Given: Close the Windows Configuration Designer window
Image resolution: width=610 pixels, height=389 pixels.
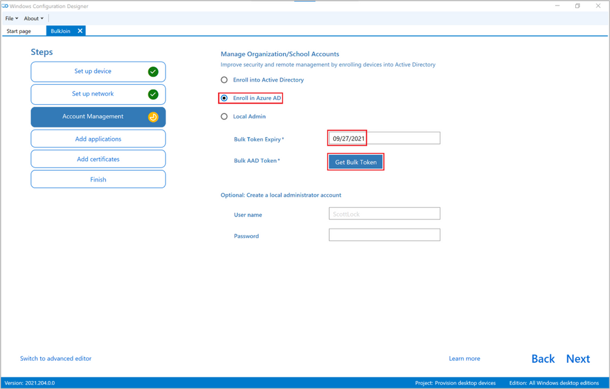Looking at the screenshot, I should 598,6.
